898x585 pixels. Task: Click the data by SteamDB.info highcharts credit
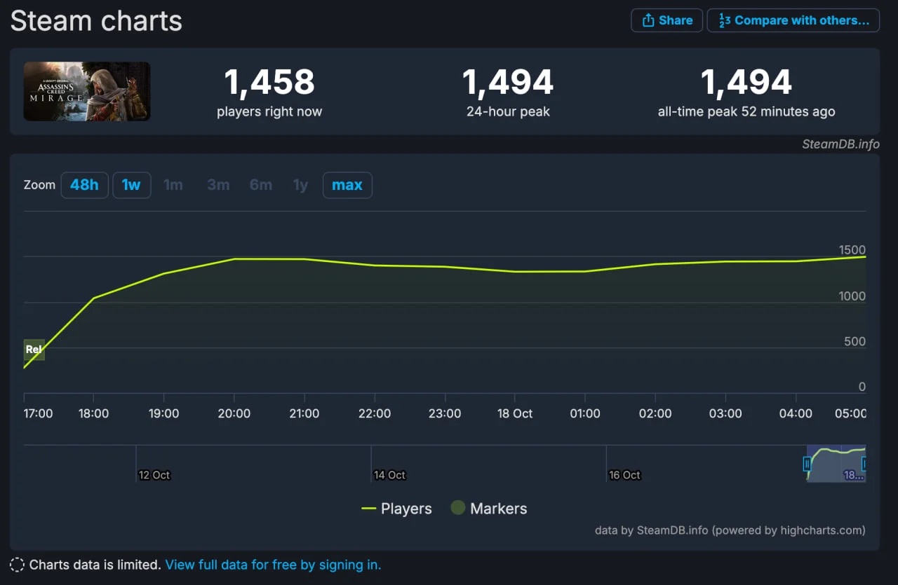[730, 530]
